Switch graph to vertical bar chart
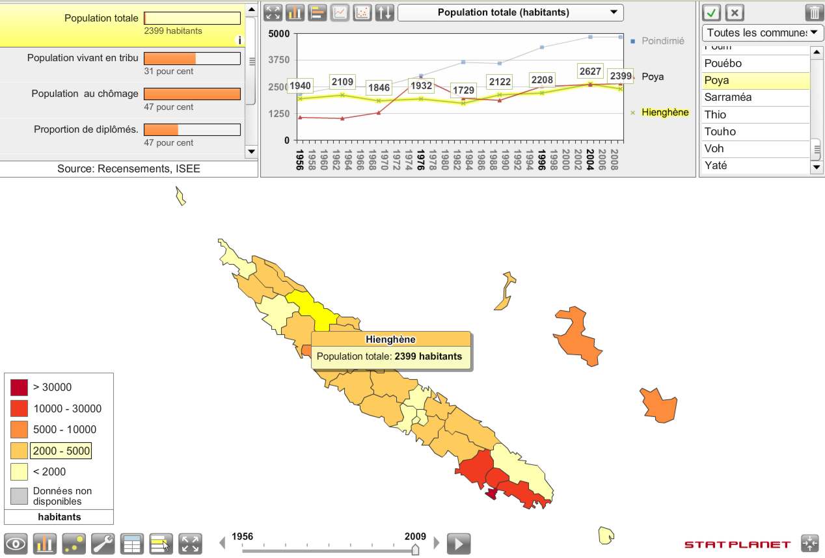This screenshot has height=558, width=825. pyautogui.click(x=295, y=12)
